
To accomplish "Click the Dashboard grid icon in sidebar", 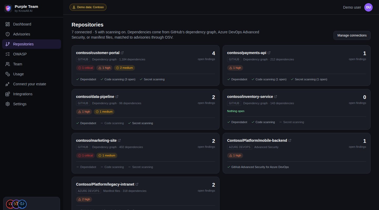I will (8, 24).
